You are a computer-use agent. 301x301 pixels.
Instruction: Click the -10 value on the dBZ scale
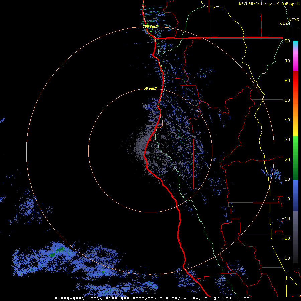tap(286, 219)
